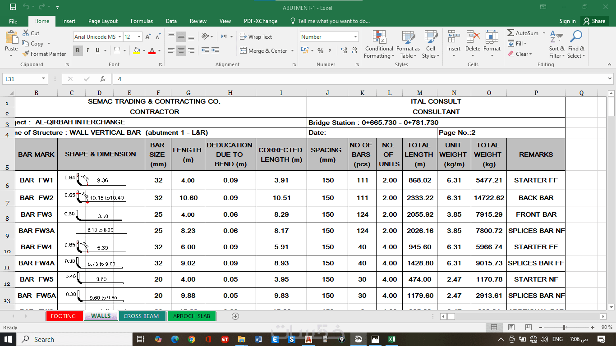Open the font name dropdown
The image size is (616, 346).
click(x=120, y=37)
